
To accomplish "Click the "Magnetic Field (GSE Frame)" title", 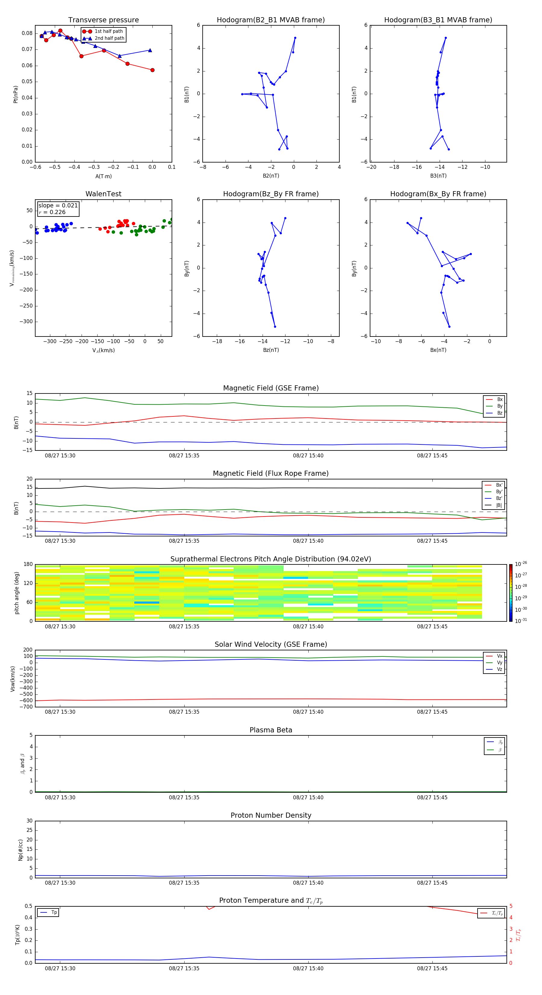I will [x=271, y=388].
